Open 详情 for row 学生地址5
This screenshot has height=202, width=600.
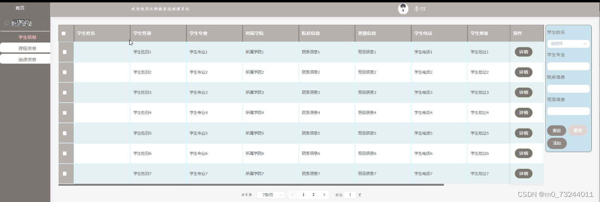tap(523, 133)
